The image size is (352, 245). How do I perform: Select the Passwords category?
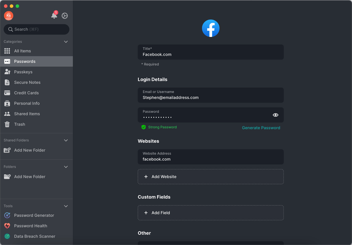[x=36, y=61]
